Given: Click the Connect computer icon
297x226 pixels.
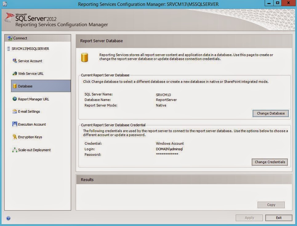Looking at the screenshot, I should [10, 38].
